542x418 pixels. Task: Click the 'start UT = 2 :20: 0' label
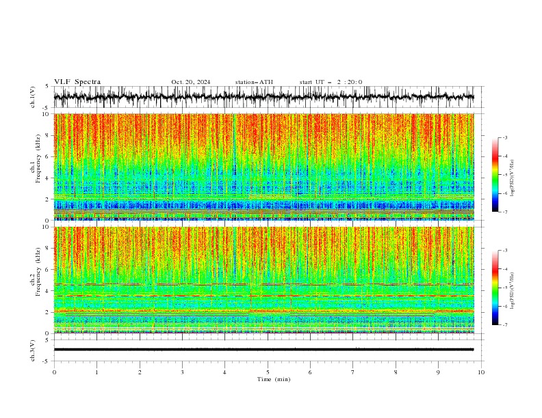pos(331,82)
